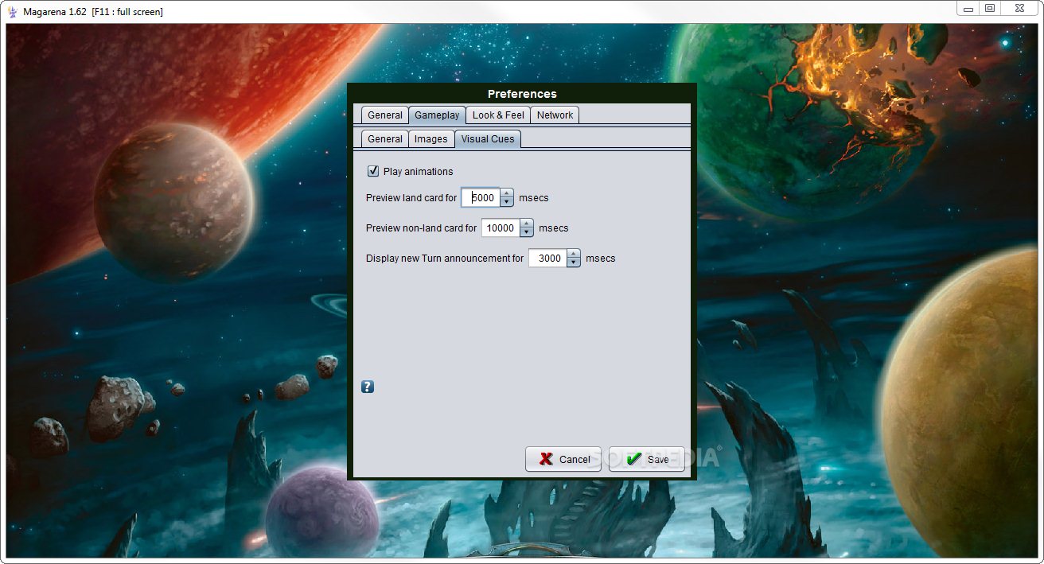Open the Images sub-tab
The height and width of the screenshot is (564, 1044).
pos(431,139)
